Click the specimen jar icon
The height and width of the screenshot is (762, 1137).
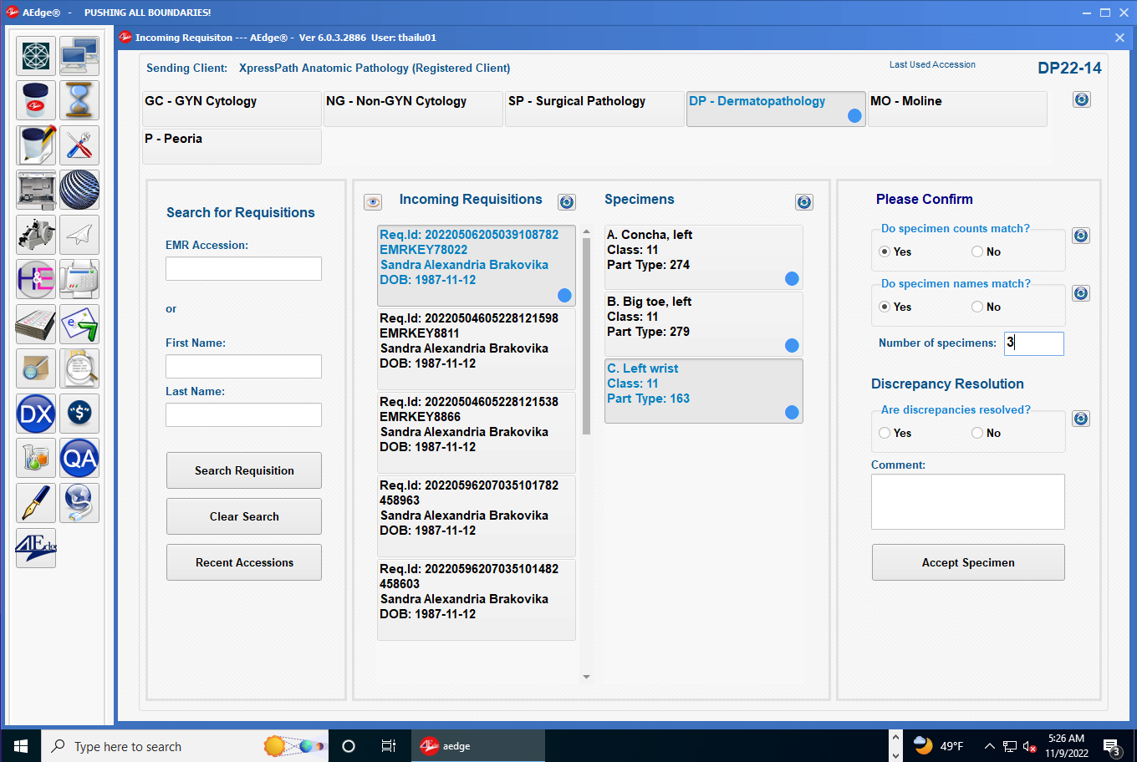pos(36,100)
